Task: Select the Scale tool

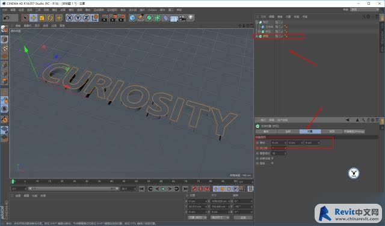Action: pyautogui.click(x=42, y=18)
